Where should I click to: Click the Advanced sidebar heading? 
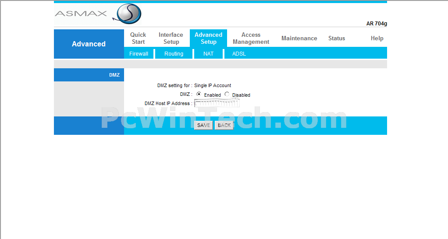click(89, 44)
